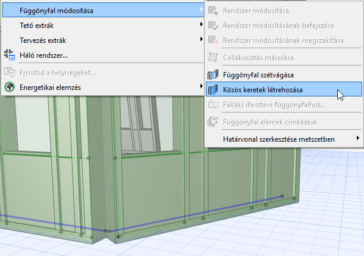Click the Rendszer módosítása icon
Screen dimensions: 364x256
[x=213, y=11]
